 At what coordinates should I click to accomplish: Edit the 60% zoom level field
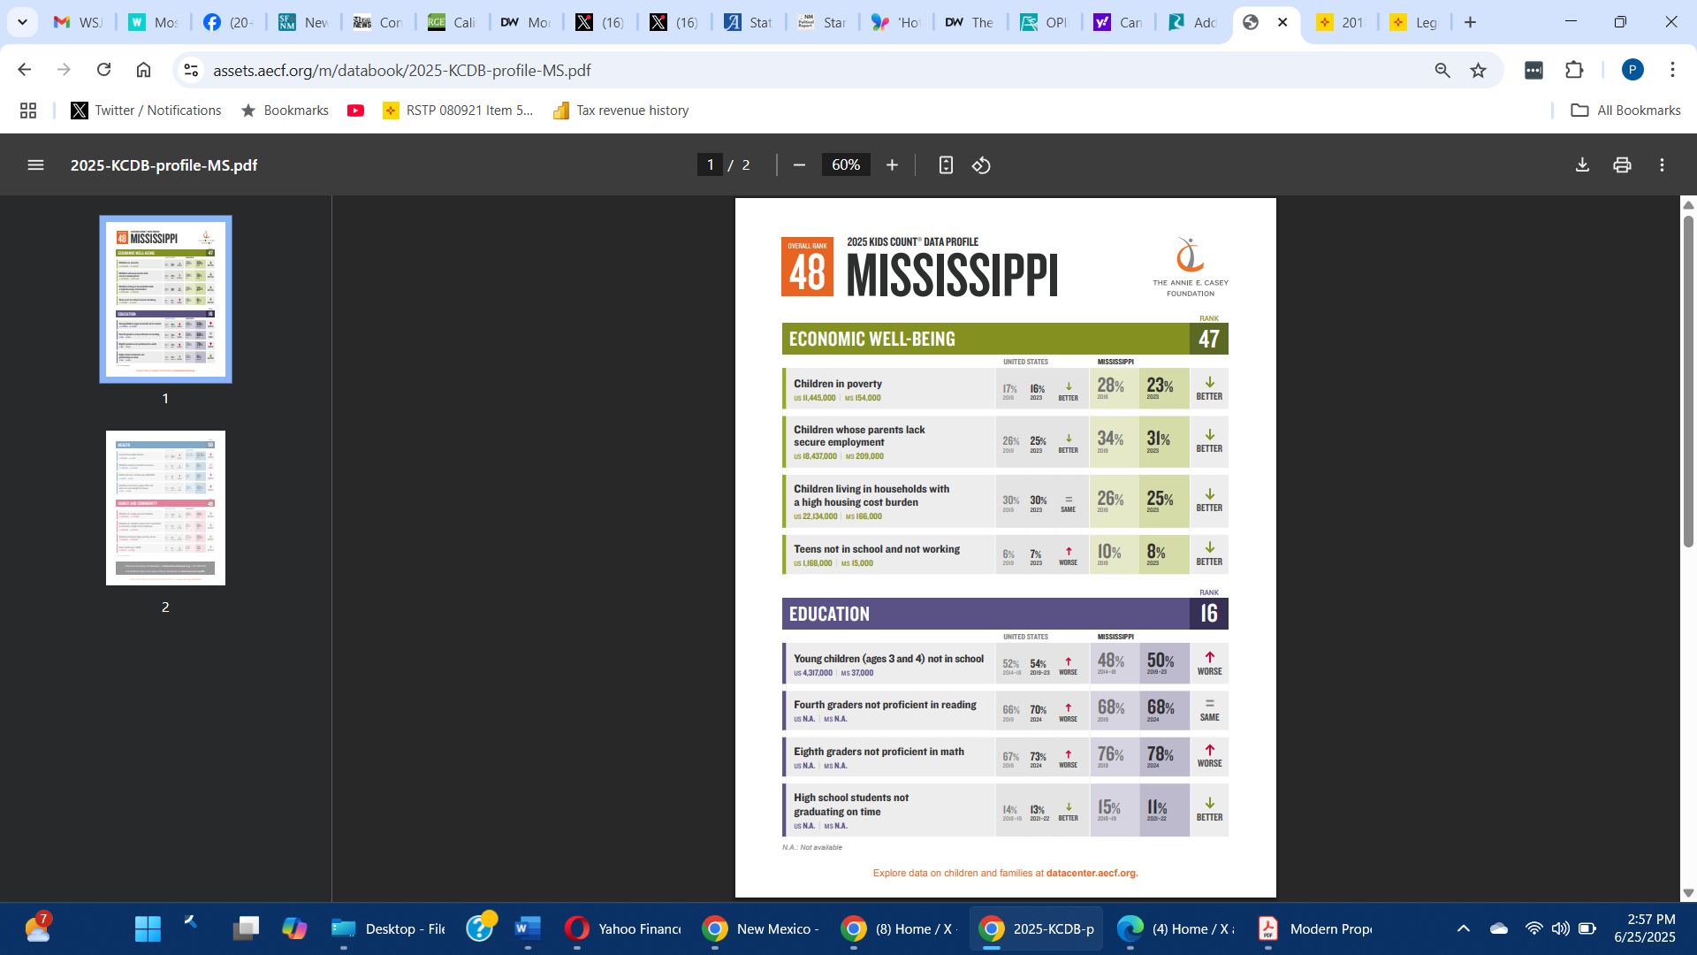pos(845,165)
